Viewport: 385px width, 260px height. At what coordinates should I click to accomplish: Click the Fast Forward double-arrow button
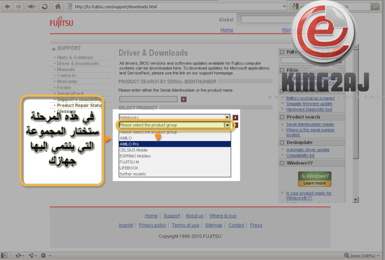click(31, 7)
